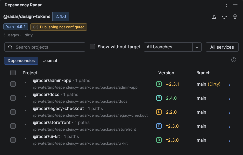Click the folder icon for @radar/admin-app
This screenshot has width=243, height=155.
coord(26,84)
